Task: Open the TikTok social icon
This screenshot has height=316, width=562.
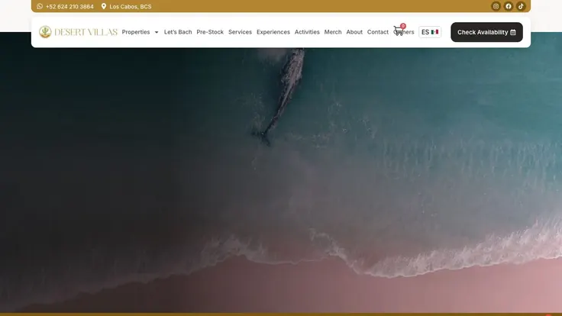Action: click(521, 6)
